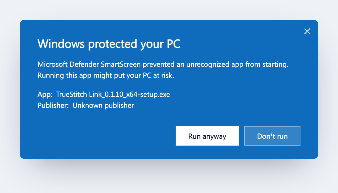The height and width of the screenshot is (193, 338).
Task: Click the 'Publisher:' label
Action: coord(53,105)
